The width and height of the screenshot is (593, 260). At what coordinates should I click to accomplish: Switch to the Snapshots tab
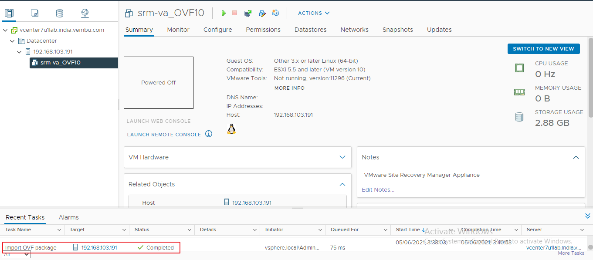pos(398,30)
